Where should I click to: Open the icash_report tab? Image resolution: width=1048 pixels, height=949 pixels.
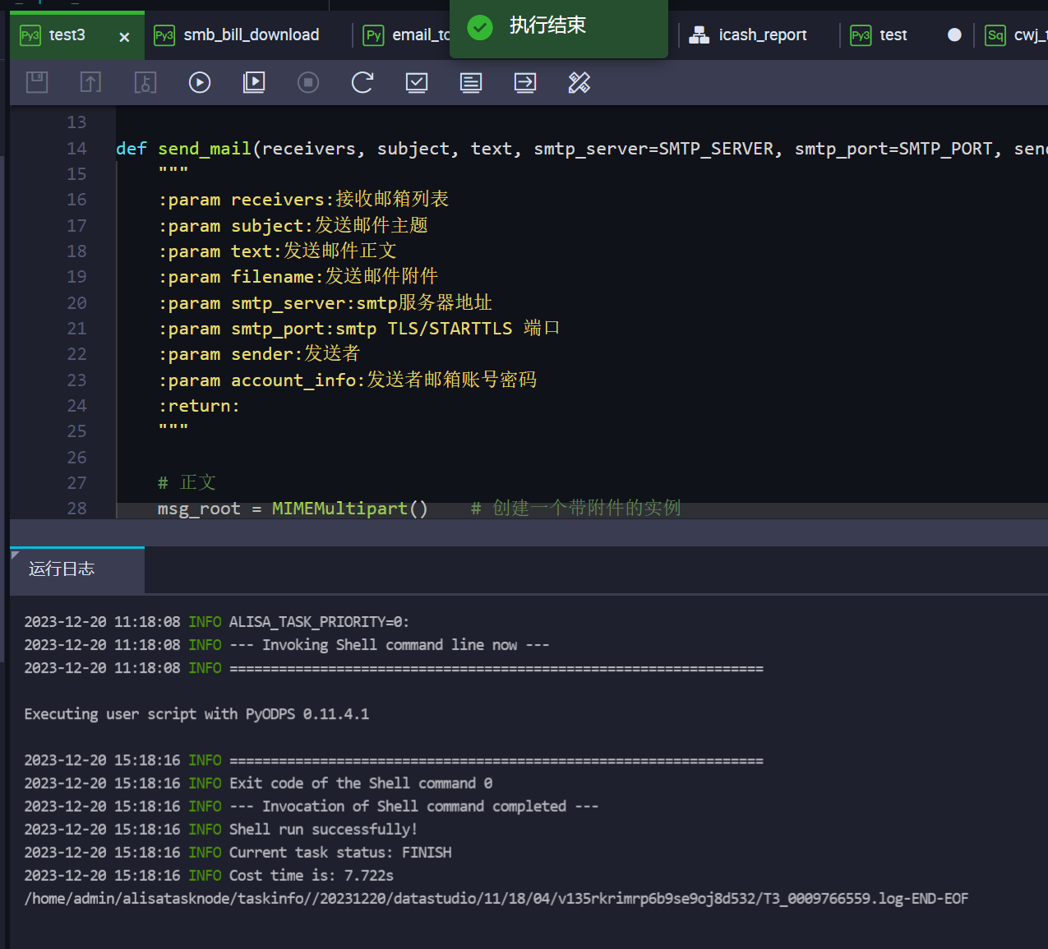pos(763,35)
